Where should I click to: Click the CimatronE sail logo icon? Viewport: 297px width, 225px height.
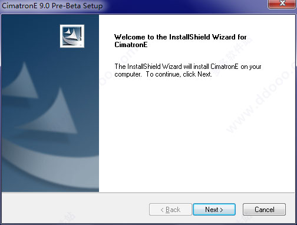click(72, 36)
